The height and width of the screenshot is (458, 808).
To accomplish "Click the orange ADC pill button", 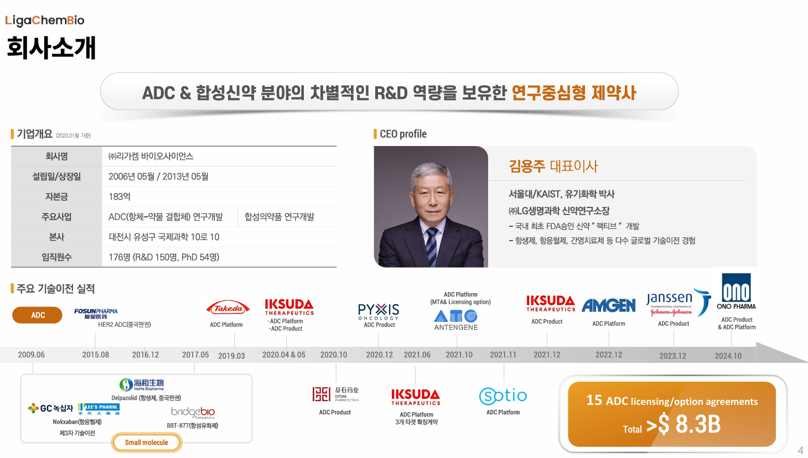I will pos(38,315).
